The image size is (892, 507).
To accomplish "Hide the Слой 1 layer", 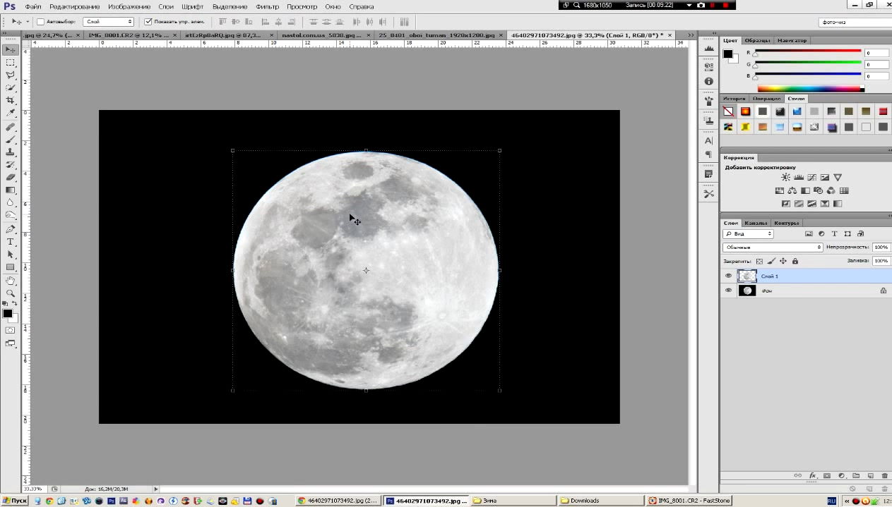I will point(728,276).
